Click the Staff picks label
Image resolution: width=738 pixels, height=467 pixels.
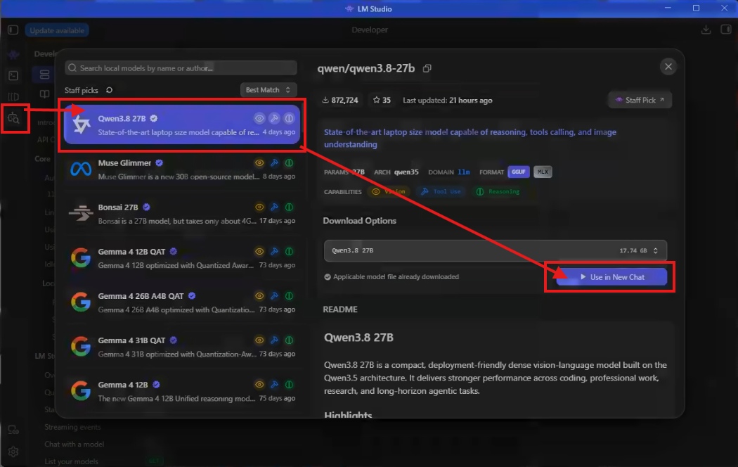coord(82,90)
